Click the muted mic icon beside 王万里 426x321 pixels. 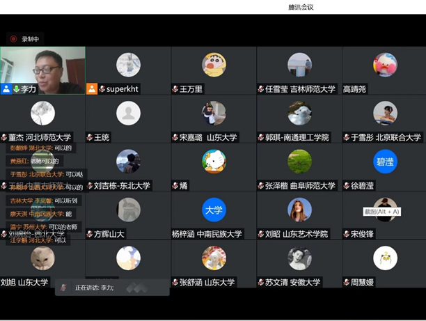pos(175,89)
